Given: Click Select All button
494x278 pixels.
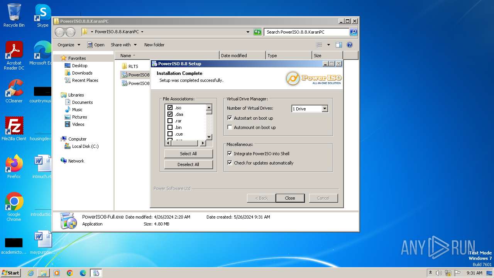Looking at the screenshot, I should coord(188,154).
